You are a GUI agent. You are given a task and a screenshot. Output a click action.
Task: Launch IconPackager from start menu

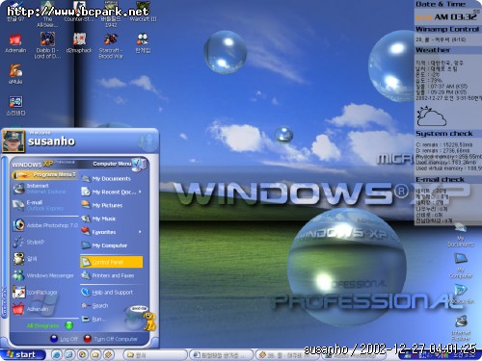pyautogui.click(x=35, y=292)
